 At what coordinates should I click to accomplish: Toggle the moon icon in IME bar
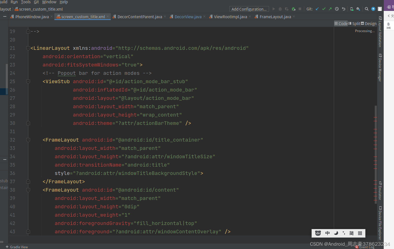click(336, 233)
